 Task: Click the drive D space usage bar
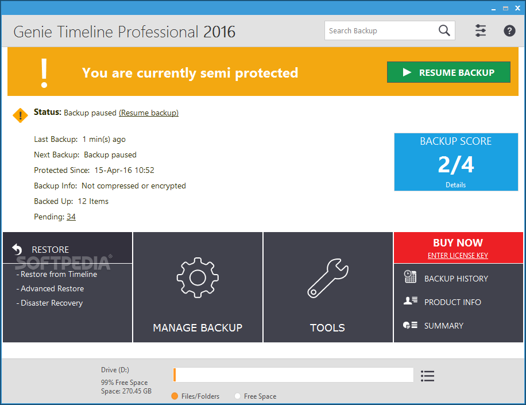[x=293, y=375]
